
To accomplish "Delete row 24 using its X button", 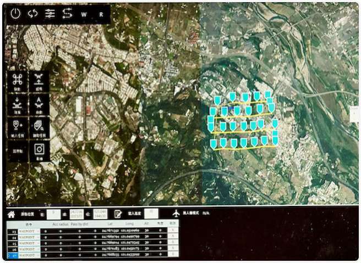I will click(173, 238).
